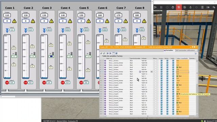Click the Factory I/O pause button
This screenshot has width=217, height=122.
[x=161, y=7]
